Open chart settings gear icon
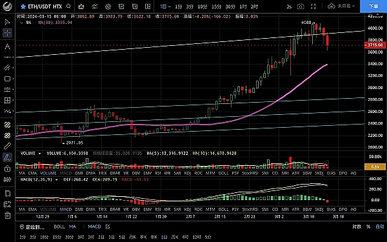The image size is (387, 242). coord(108,6)
